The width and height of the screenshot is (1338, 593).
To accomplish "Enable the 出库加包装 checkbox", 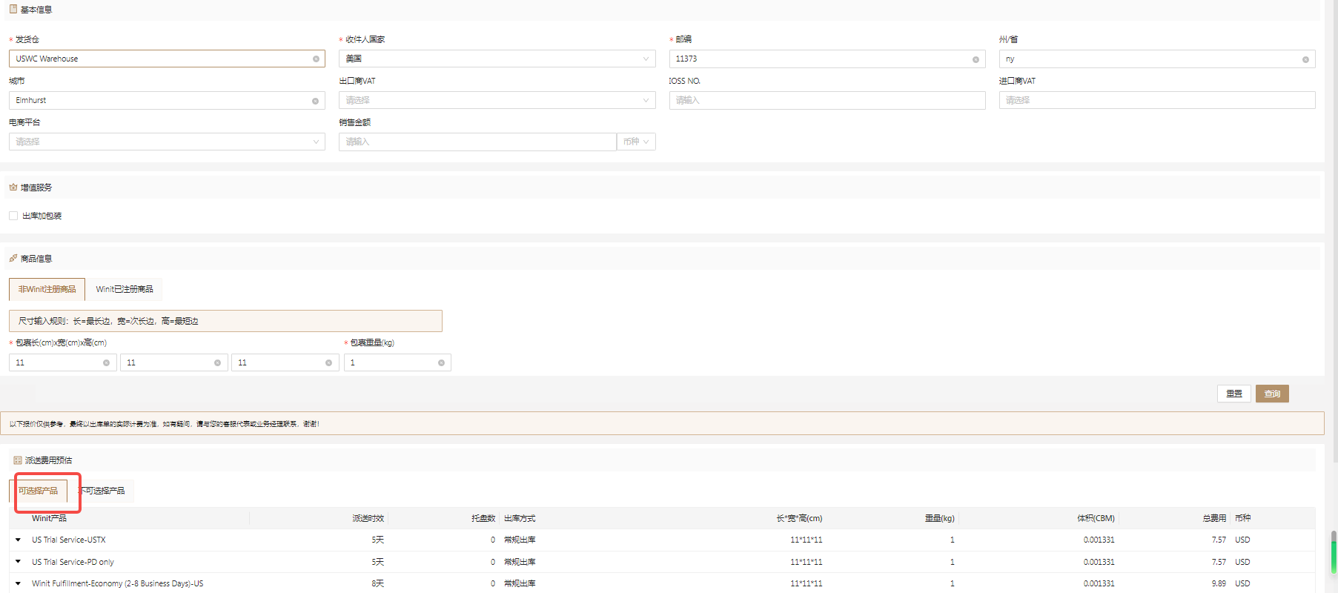I will pyautogui.click(x=13, y=216).
